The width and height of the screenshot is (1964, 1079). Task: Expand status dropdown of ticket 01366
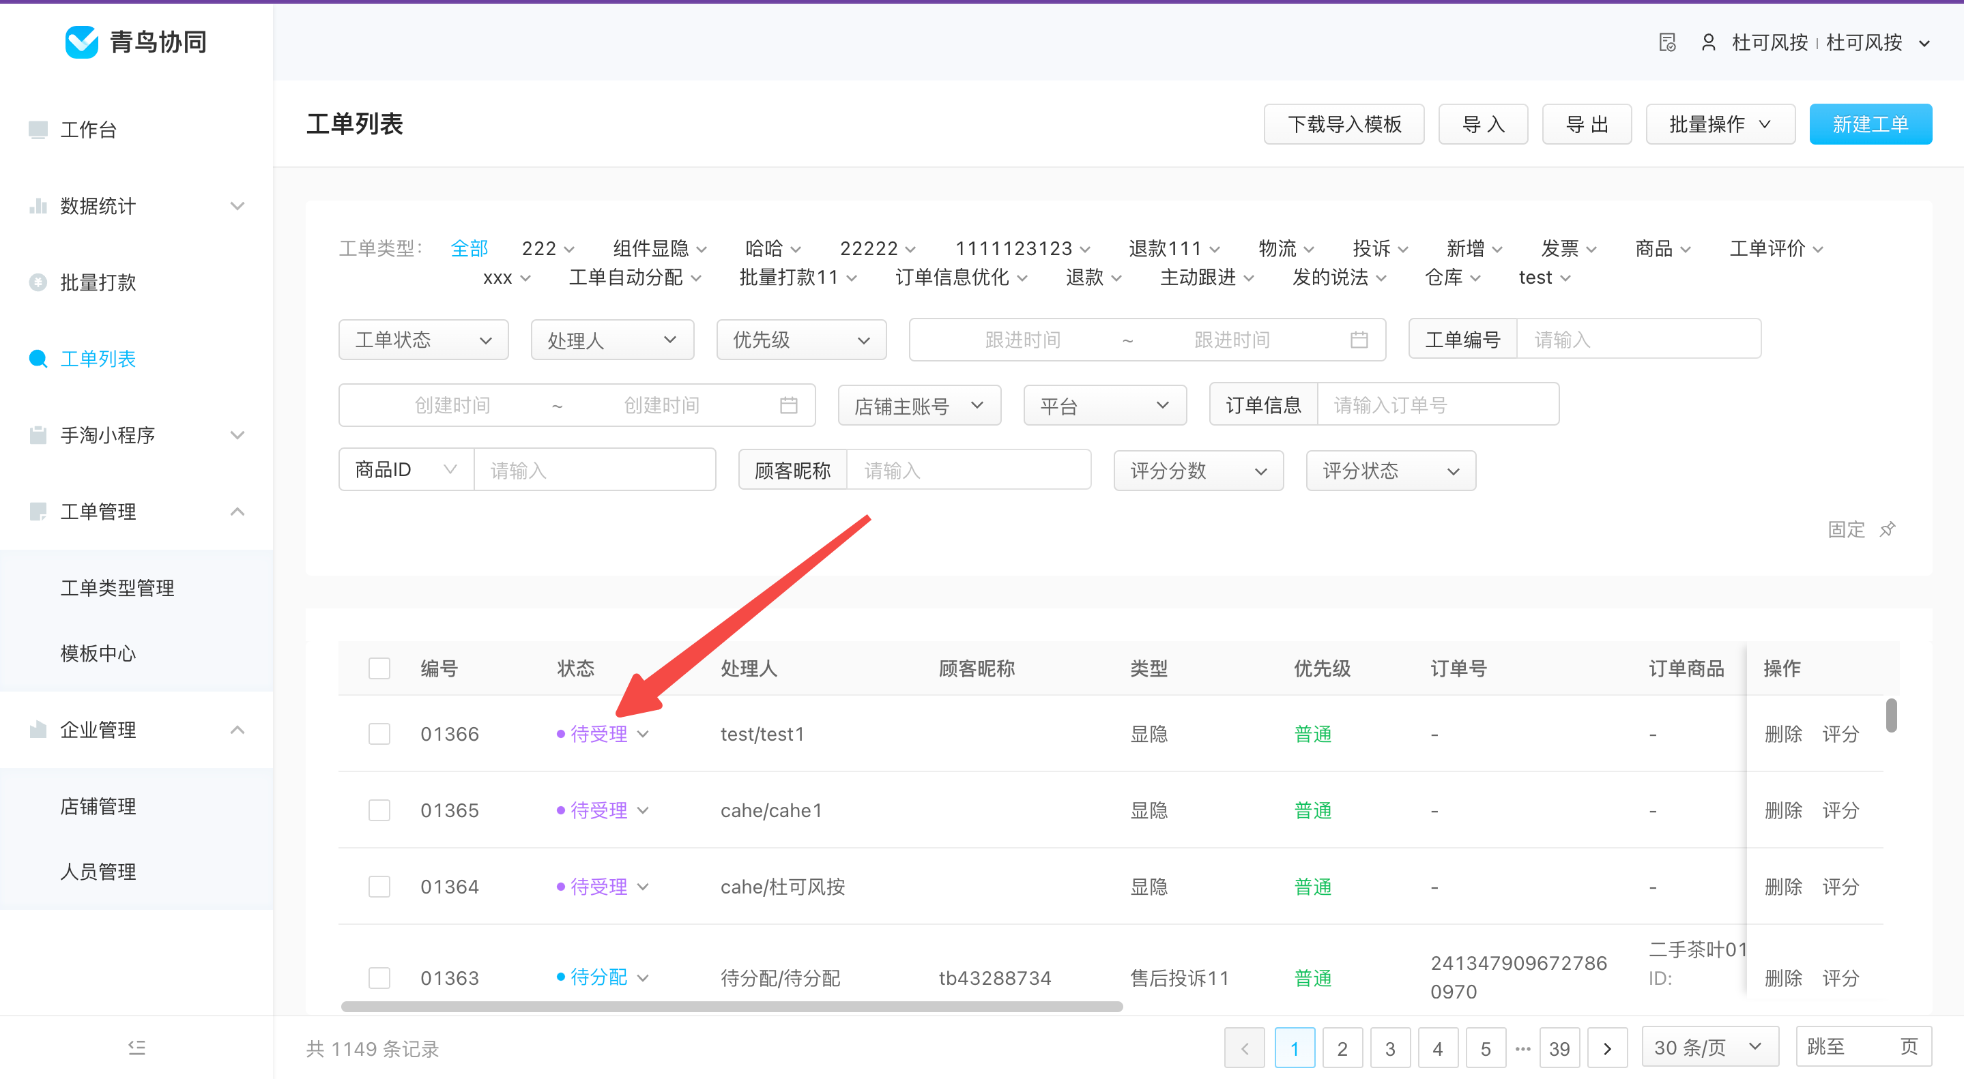(643, 735)
